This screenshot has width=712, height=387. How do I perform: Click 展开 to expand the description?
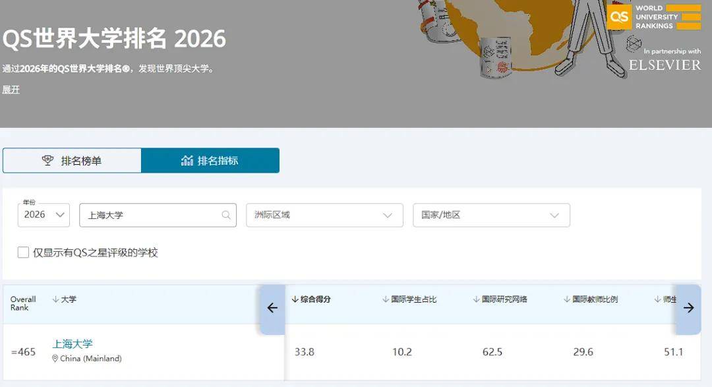point(11,90)
